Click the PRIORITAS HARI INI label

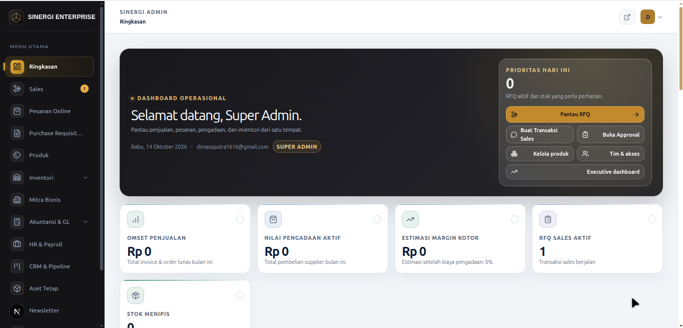(x=538, y=71)
